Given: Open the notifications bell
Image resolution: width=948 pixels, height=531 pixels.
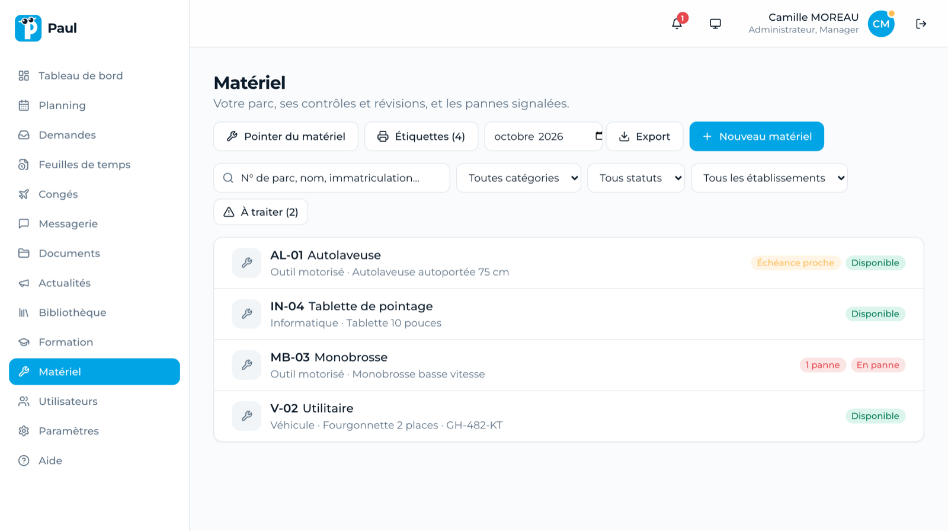Looking at the screenshot, I should point(677,24).
